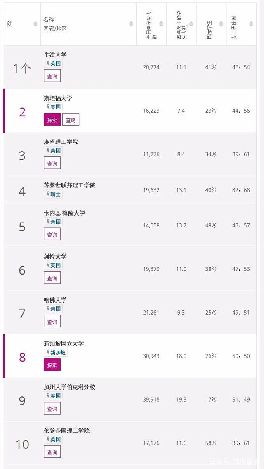This screenshot has width=264, height=469.
Task: Click location pin icon next to 新加坡
Action: tap(48, 352)
